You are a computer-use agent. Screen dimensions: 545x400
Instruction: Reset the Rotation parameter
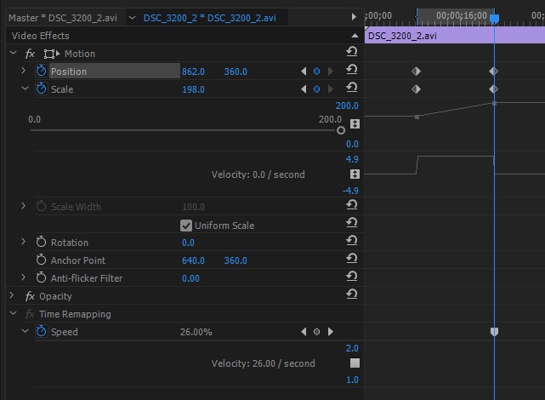tap(352, 240)
